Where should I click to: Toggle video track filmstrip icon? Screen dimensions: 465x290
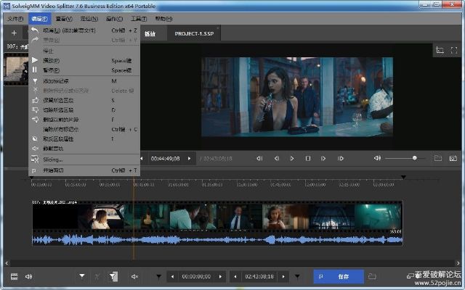15,277
